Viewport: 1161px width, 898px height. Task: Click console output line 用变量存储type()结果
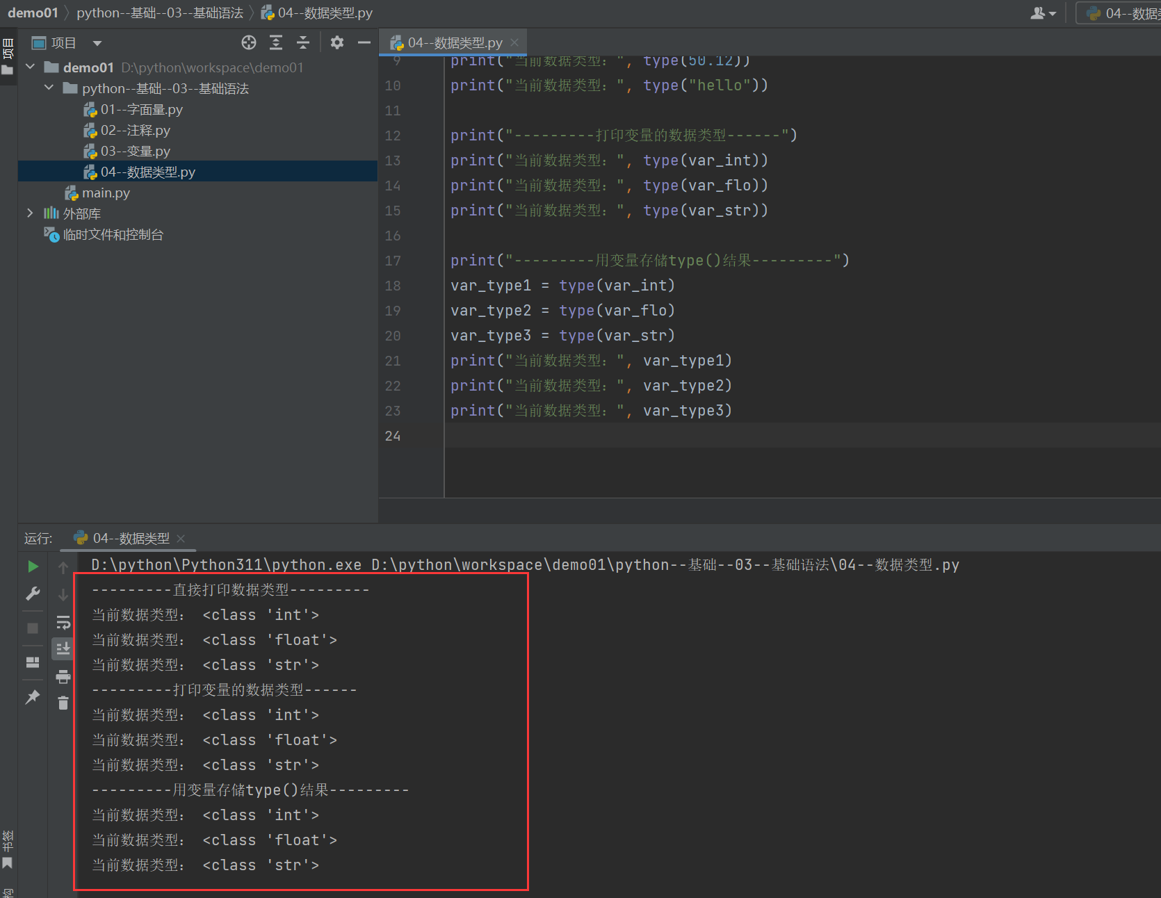pyautogui.click(x=250, y=790)
